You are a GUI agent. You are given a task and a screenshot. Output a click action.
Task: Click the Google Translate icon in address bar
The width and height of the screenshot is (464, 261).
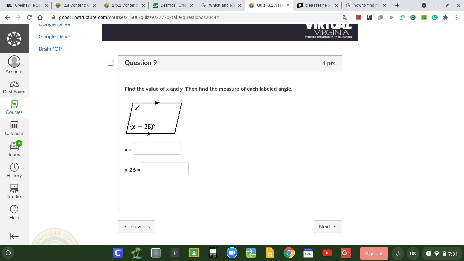tap(345, 17)
